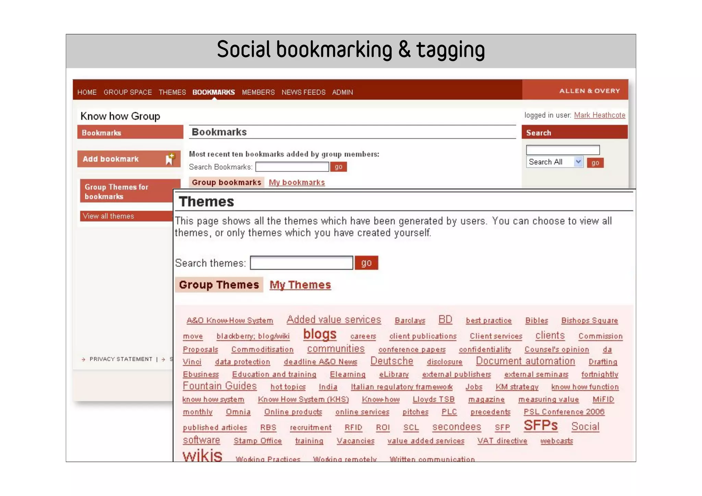
Task: Open the ADMIN navigation item
Action: [x=342, y=92]
